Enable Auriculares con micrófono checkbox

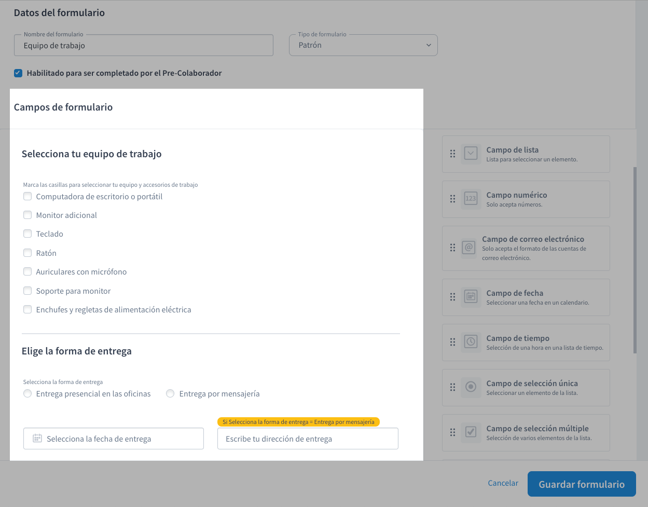point(27,272)
